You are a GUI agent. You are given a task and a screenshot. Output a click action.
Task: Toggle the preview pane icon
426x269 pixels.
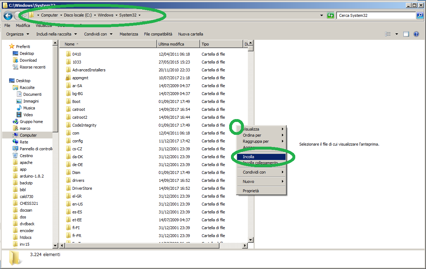pos(406,34)
